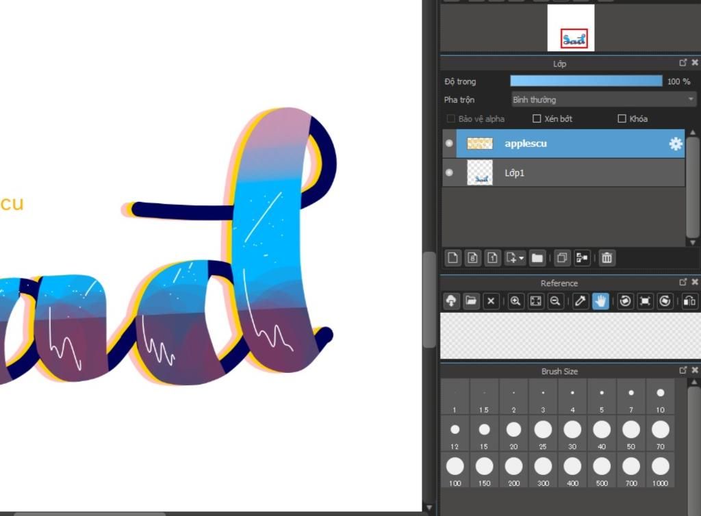Reset the reference image rotation

click(x=645, y=301)
